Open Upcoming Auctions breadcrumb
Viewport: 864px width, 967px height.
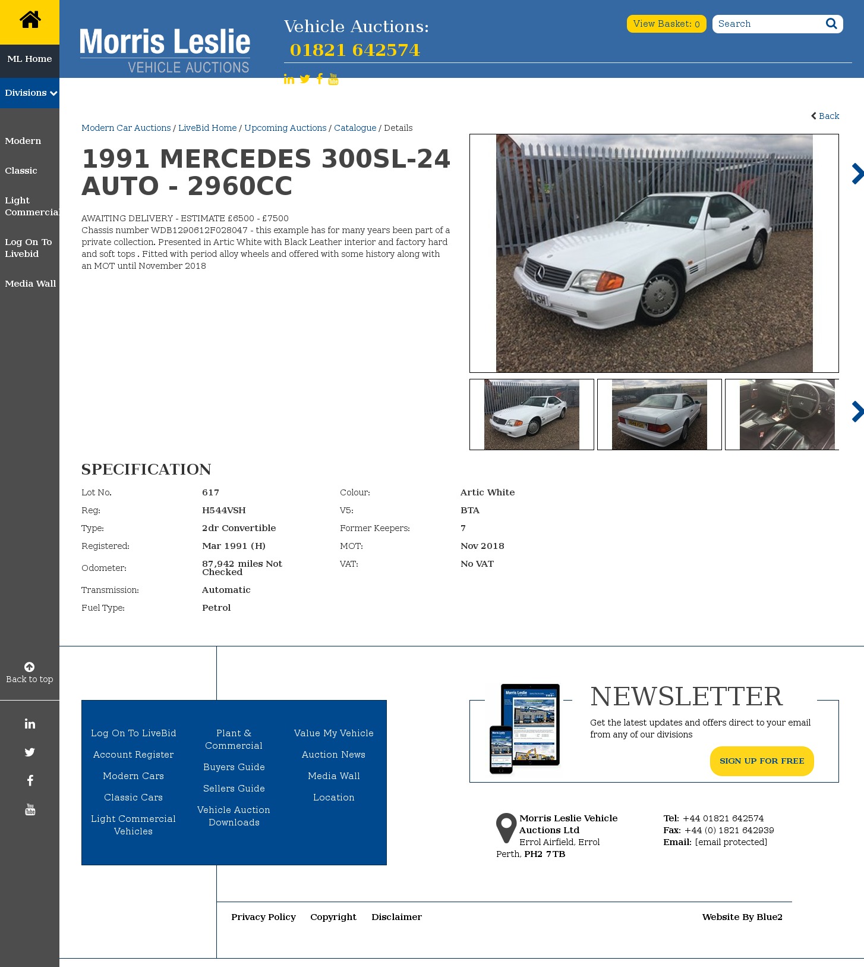[285, 128]
